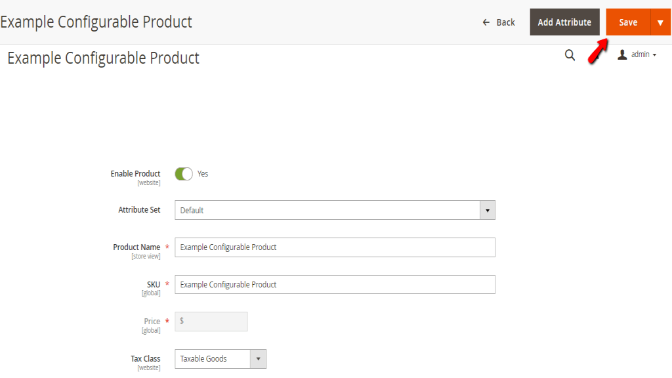The image size is (672, 378).
Task: Click inside the Price field
Action: click(x=210, y=322)
